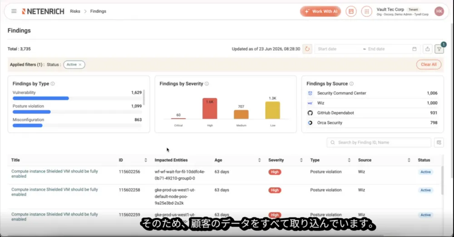Select the Findings breadcrumb
The height and width of the screenshot is (237, 454).
[x=98, y=11]
